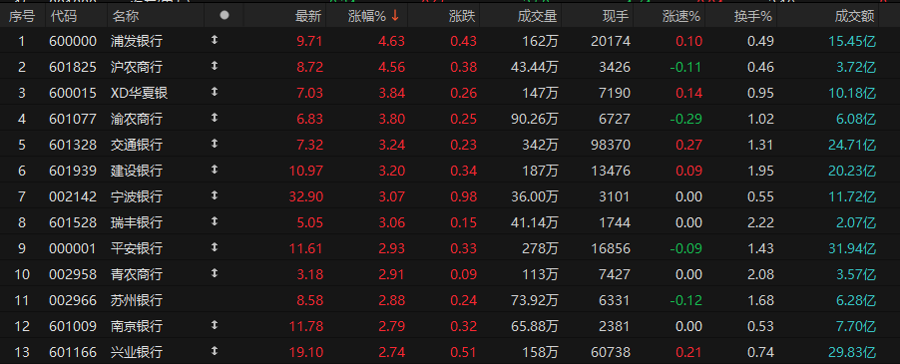Click the arrow icon next to 交通银行
Viewport: 900px width, 364px height.
tap(215, 144)
